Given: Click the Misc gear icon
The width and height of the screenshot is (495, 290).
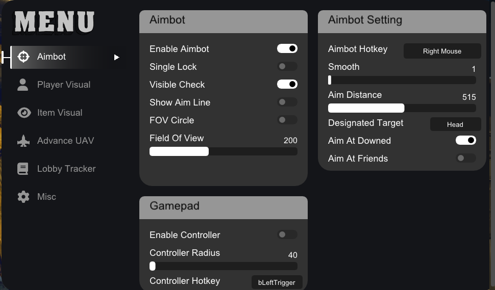Looking at the screenshot, I should point(23,197).
